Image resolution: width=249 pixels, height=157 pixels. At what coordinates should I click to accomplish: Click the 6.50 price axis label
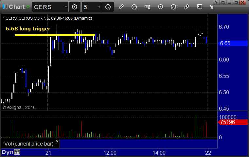click(224, 92)
